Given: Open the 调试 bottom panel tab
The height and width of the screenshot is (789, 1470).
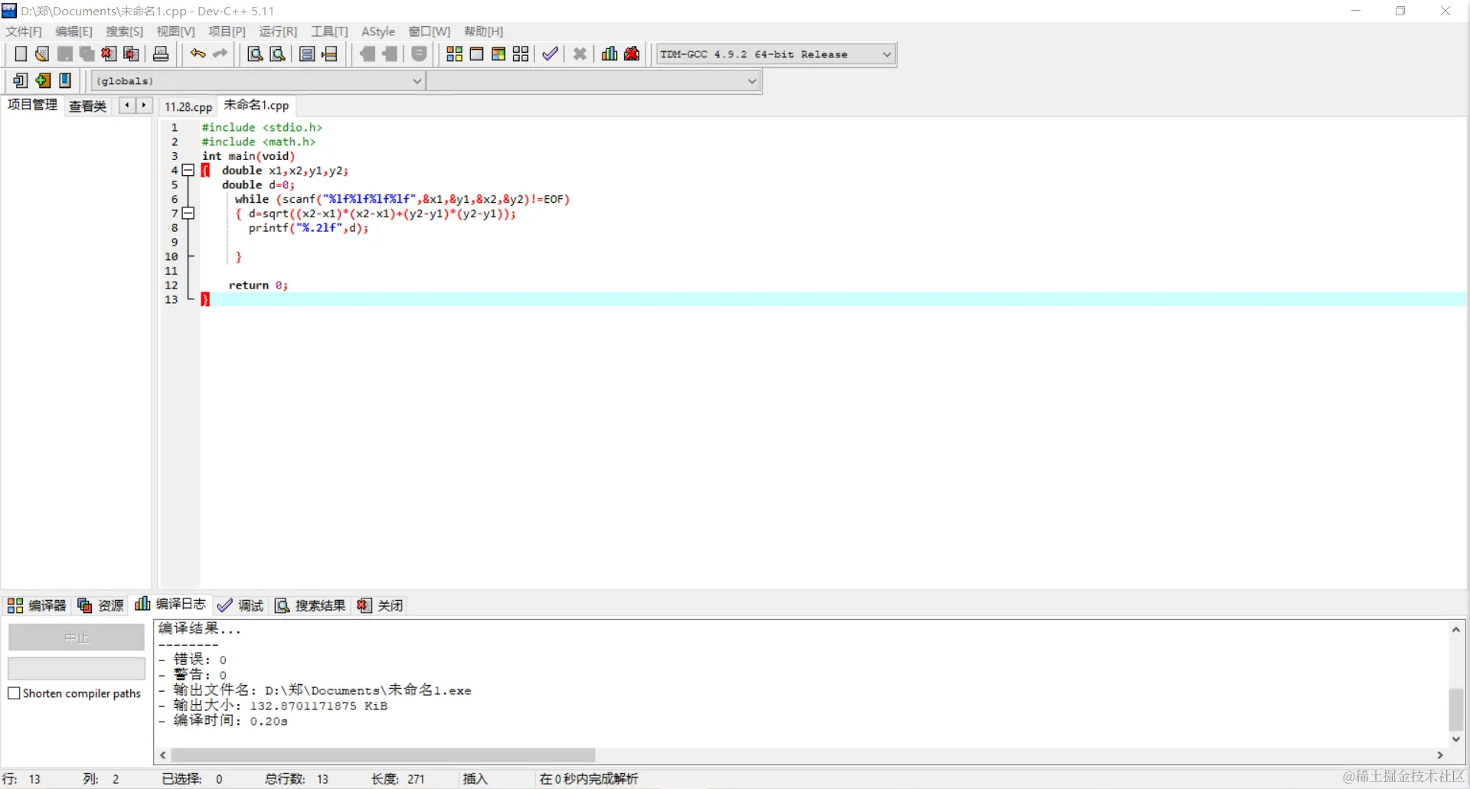Looking at the screenshot, I should point(240,605).
